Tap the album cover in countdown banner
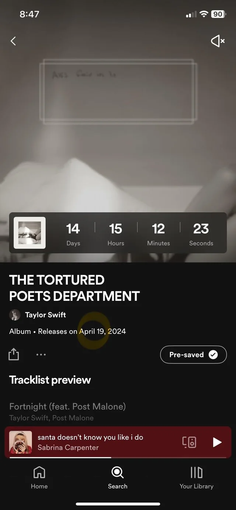This screenshot has height=510, width=236. [x=30, y=233]
